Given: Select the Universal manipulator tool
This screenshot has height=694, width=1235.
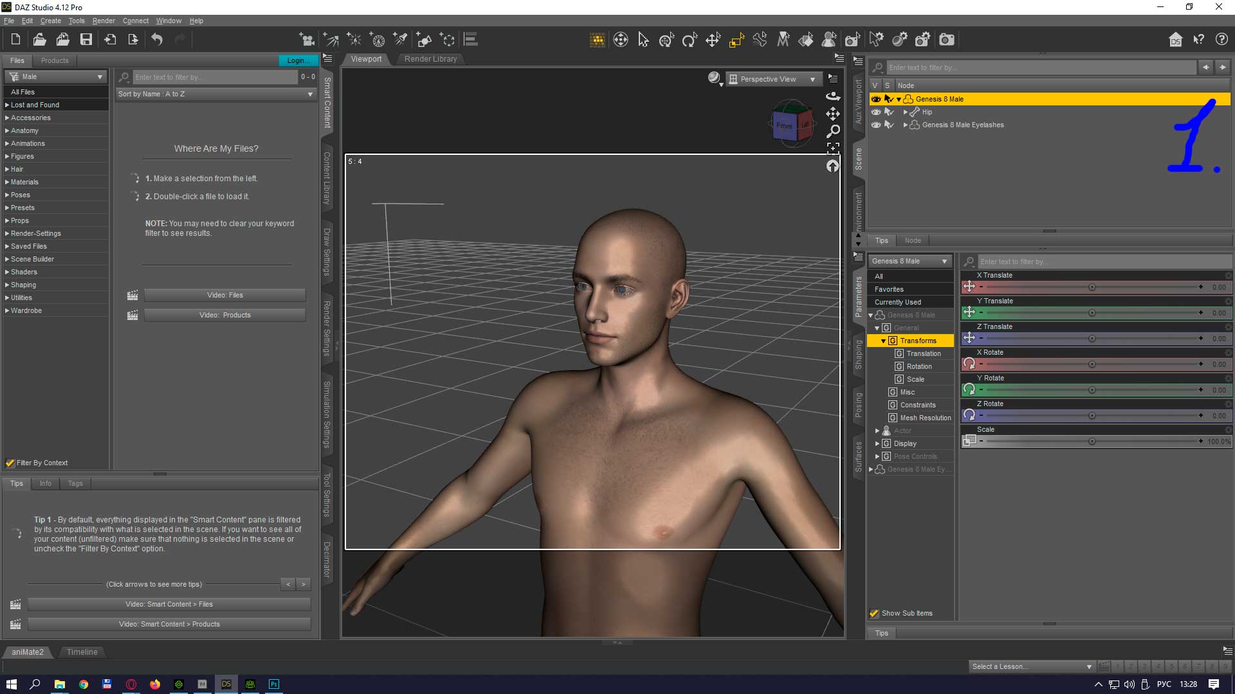Looking at the screenshot, I should 666,40.
